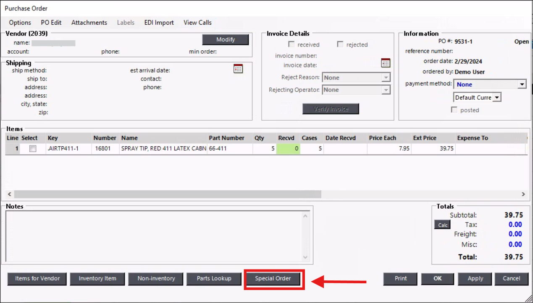
Task: Open the est arrival date calendar icon
Action: tap(238, 69)
